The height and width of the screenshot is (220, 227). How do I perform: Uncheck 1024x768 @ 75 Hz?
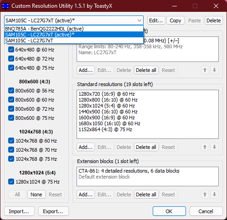pos(11,159)
